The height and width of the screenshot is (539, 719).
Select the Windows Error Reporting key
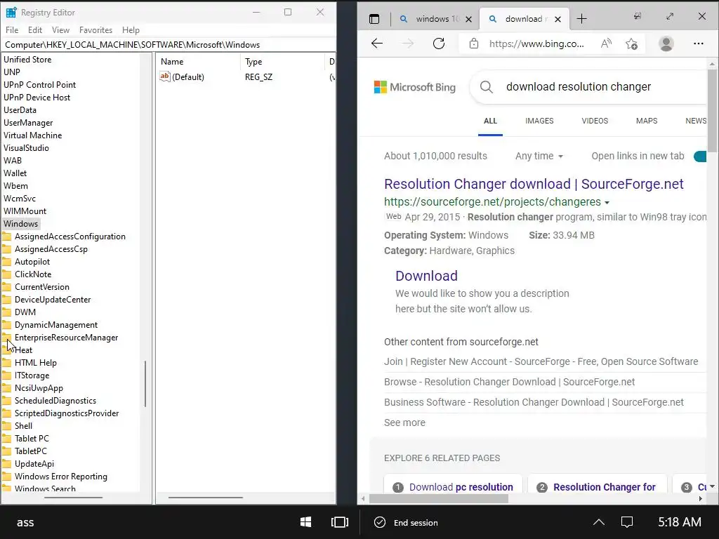click(60, 477)
